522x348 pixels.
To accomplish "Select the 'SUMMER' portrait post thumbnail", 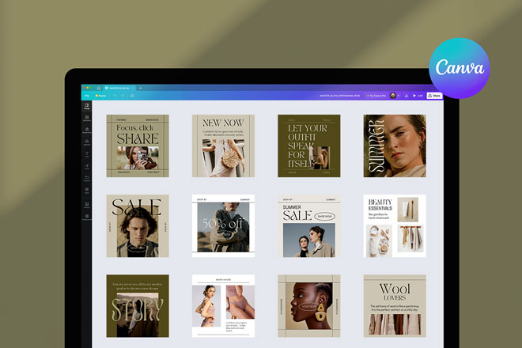I will pyautogui.click(x=395, y=146).
